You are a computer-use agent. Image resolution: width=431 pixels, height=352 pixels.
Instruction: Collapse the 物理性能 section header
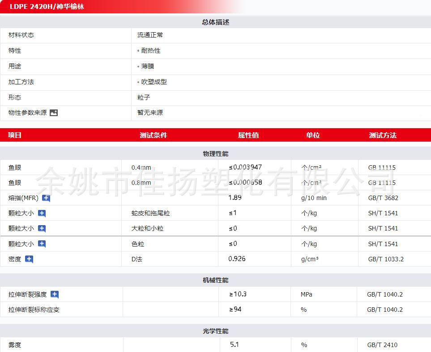(215, 154)
